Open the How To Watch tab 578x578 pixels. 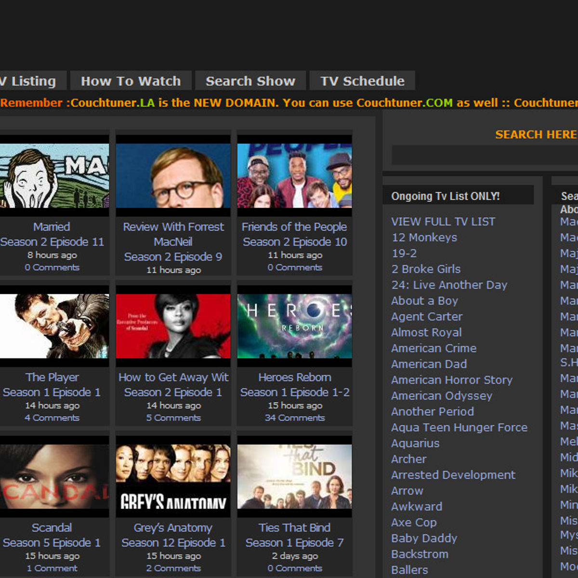click(131, 81)
